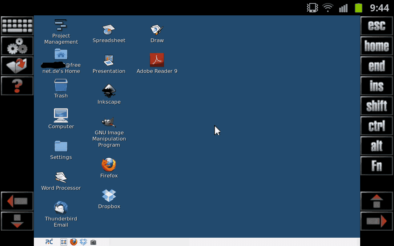Click the down arrow key button
Screen dimensions: 394x246
(17, 221)
